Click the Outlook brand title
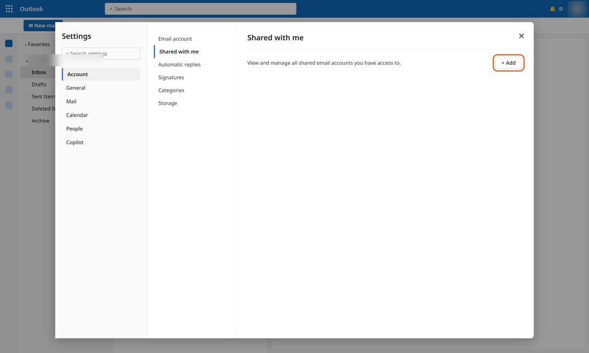 point(32,9)
